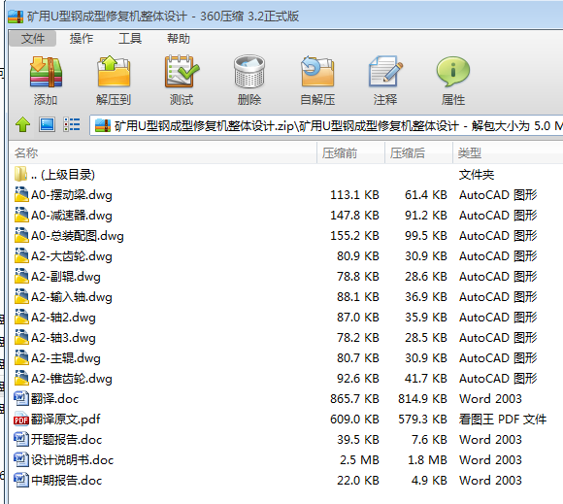Select the 中期报告.doc Word icon
Screen dimensions: 563x504
21,480
